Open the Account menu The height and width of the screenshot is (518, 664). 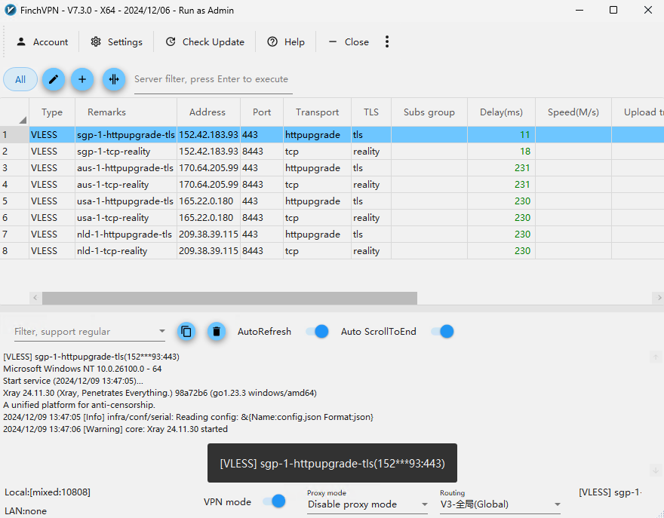[x=42, y=42]
